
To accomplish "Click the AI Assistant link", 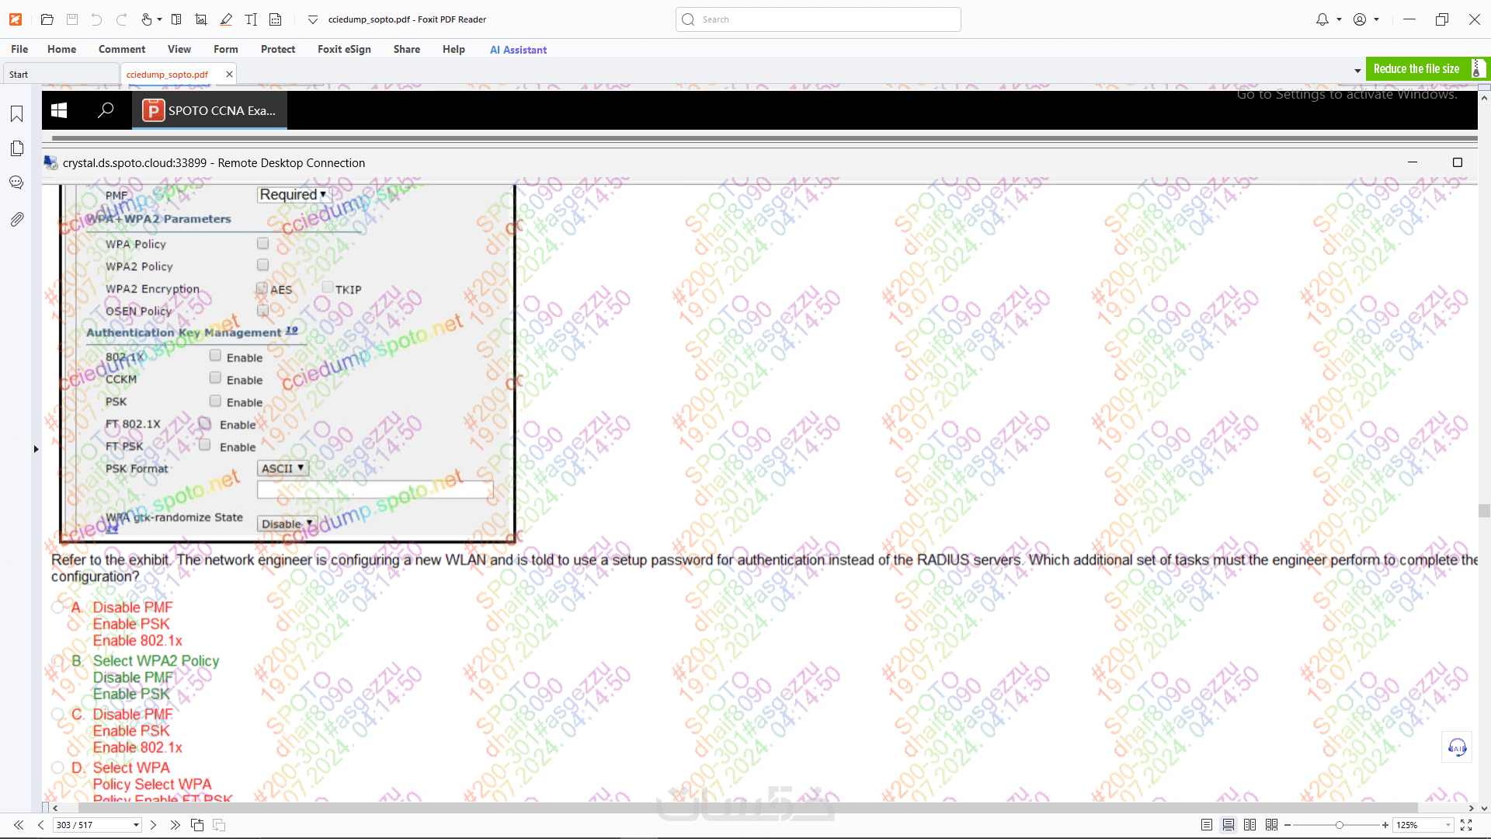I will 518,50.
